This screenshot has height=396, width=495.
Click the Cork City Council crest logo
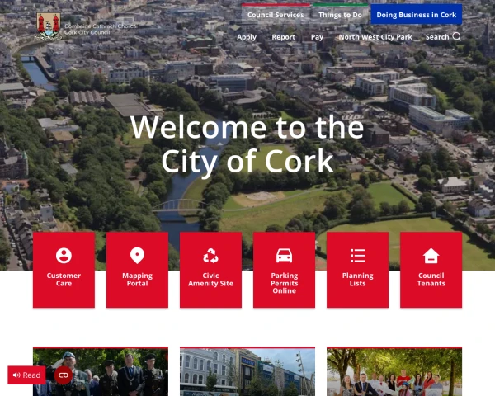(x=49, y=26)
